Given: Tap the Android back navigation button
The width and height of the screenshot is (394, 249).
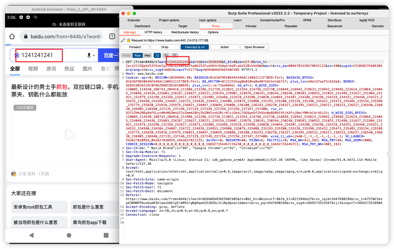Looking at the screenshot, I should point(31,235).
